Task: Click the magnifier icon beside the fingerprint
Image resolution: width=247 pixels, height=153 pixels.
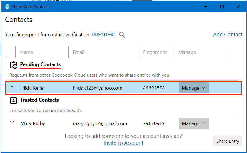Action: coord(122,35)
